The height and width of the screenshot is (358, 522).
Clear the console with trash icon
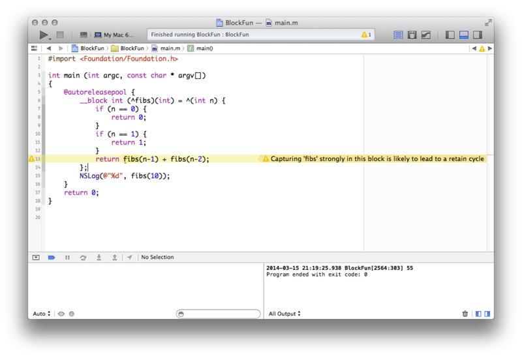pyautogui.click(x=465, y=314)
